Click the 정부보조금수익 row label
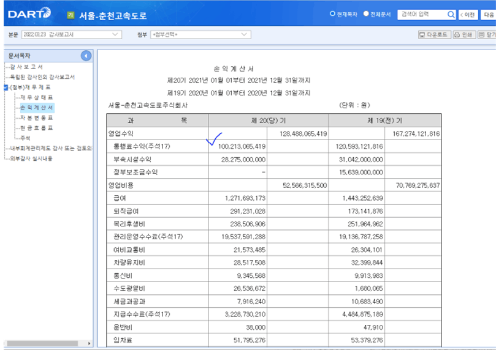 click(135, 173)
